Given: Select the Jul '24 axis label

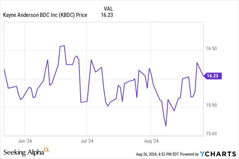Looking at the screenshot, I should pyautogui.click(x=87, y=141).
